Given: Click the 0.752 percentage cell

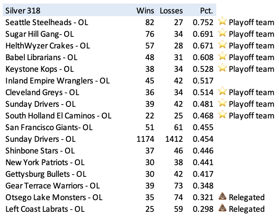Looking at the screenshot, I should pyautogui.click(x=203, y=22).
